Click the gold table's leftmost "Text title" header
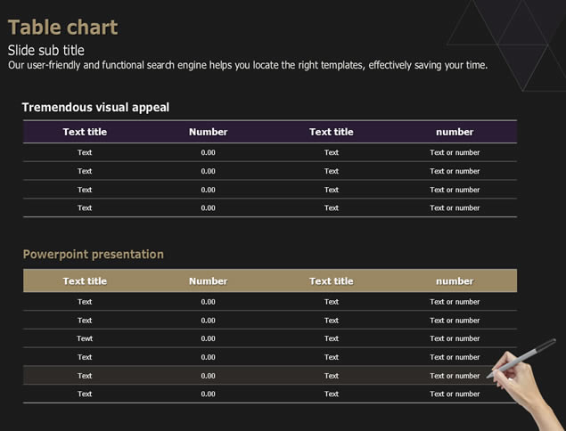Screen dimensions: 566x431 pyautogui.click(x=85, y=281)
